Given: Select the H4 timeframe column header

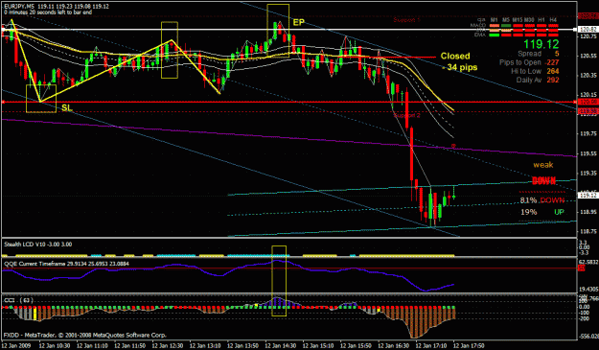Looking at the screenshot, I should 553,20.
